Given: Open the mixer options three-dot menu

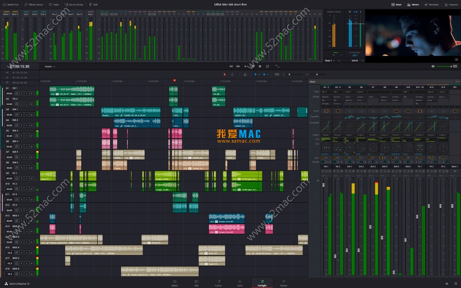Looking at the screenshot, I should coord(457,82).
